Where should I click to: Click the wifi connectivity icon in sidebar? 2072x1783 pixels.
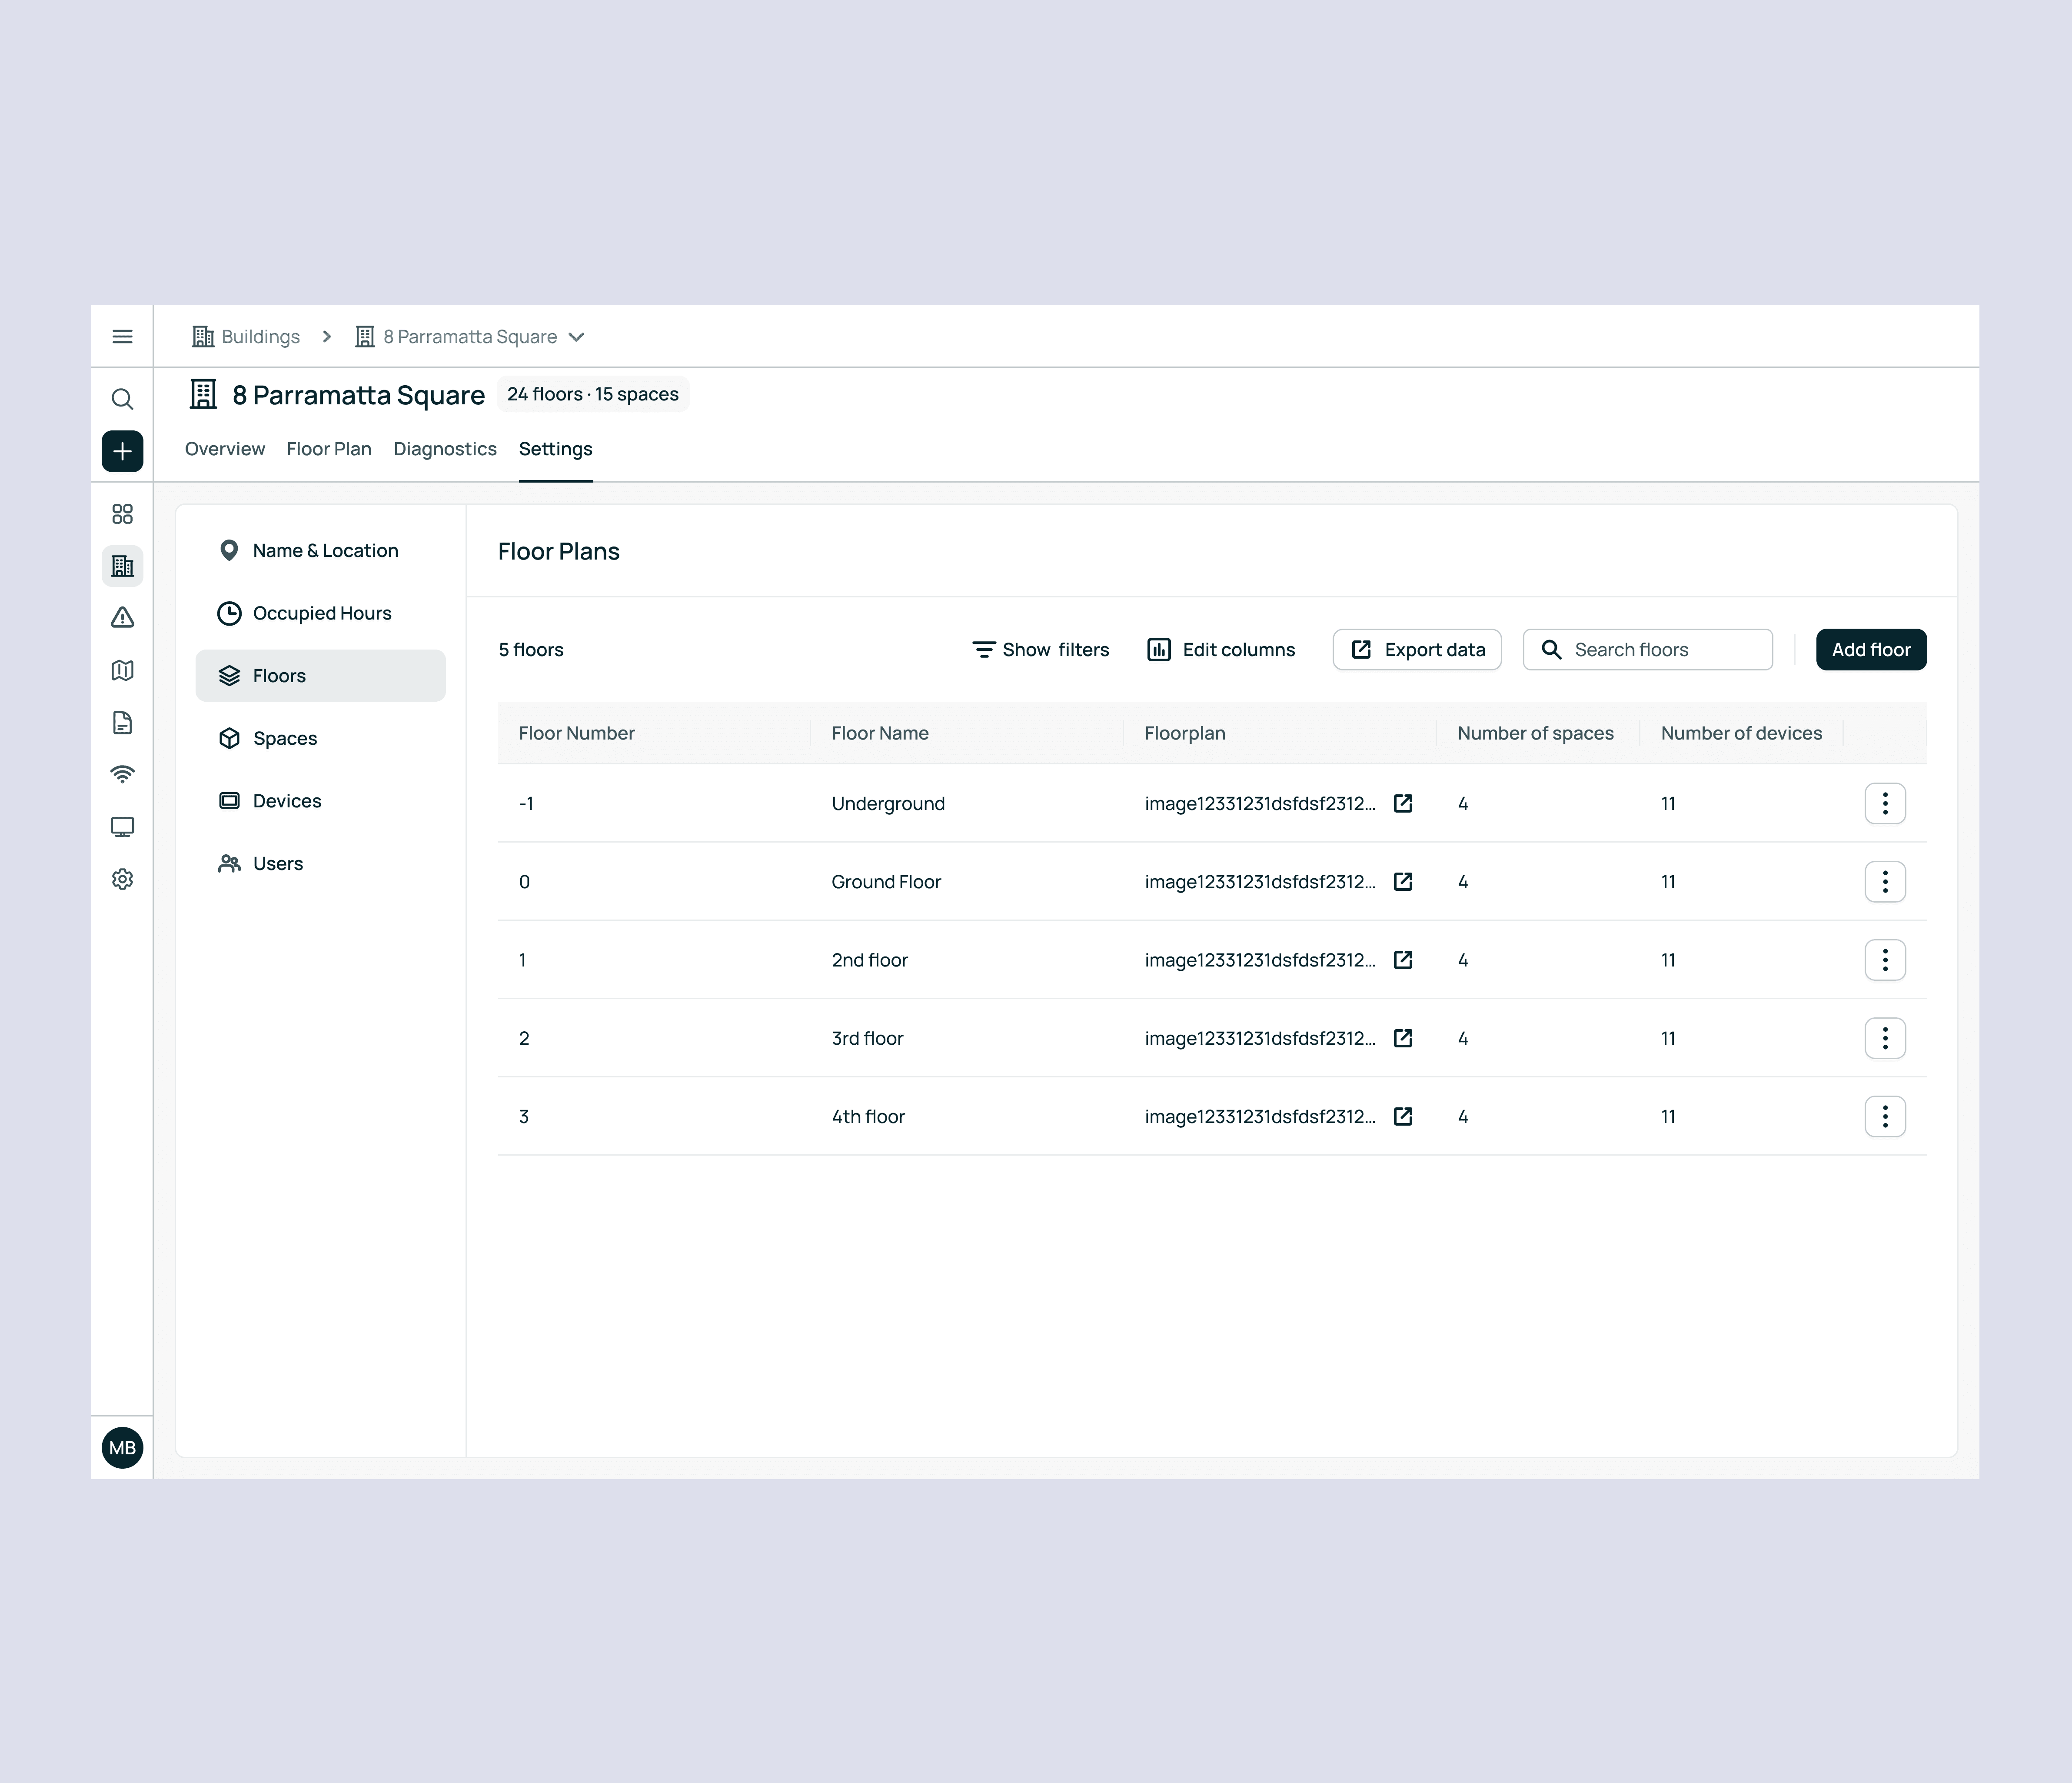tap(122, 774)
